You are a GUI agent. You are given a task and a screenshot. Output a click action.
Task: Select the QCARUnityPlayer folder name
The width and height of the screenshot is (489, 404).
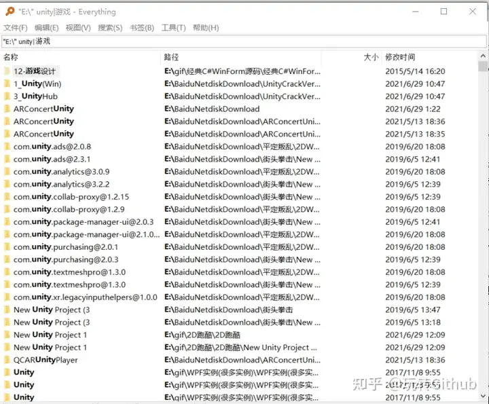coord(46,360)
